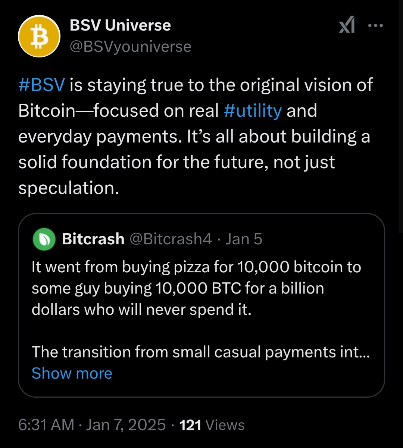Tap the quoted text about buying pizza

point(196,288)
